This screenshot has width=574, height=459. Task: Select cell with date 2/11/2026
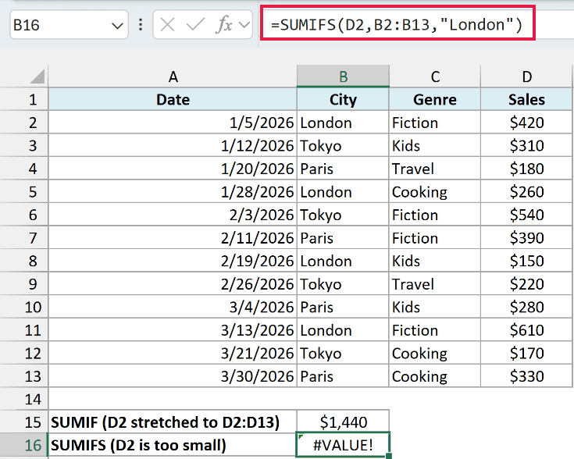click(x=173, y=238)
